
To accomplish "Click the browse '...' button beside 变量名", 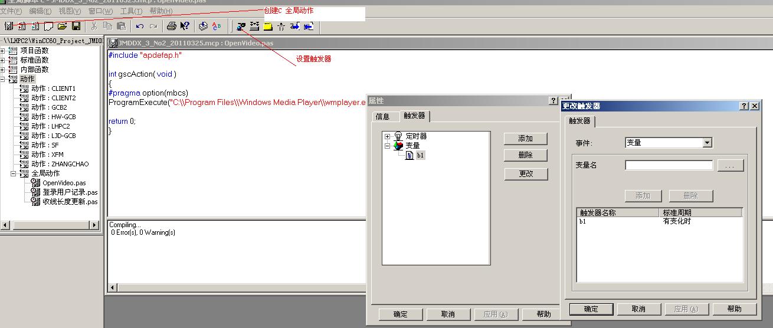I will point(731,166).
